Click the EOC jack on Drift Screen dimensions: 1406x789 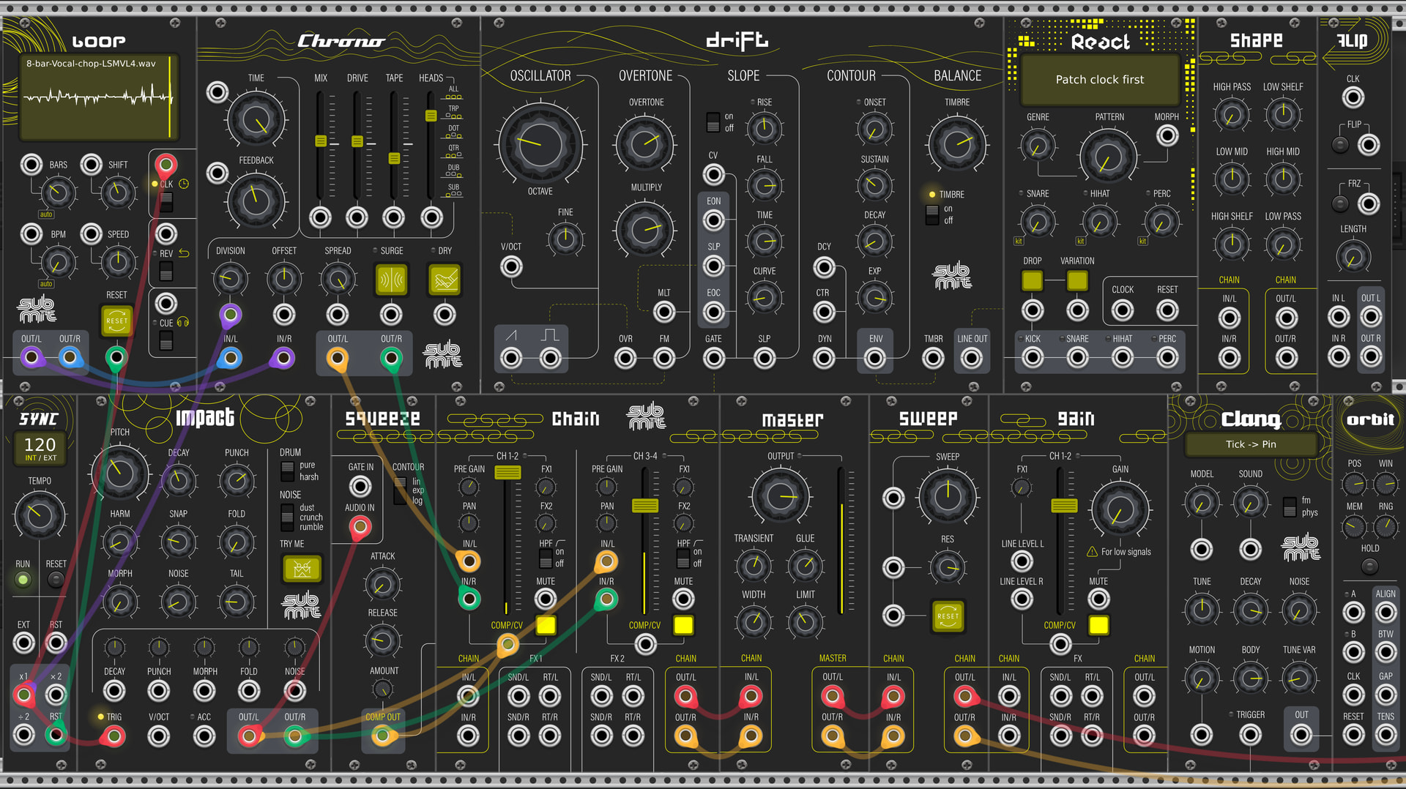pos(713,313)
